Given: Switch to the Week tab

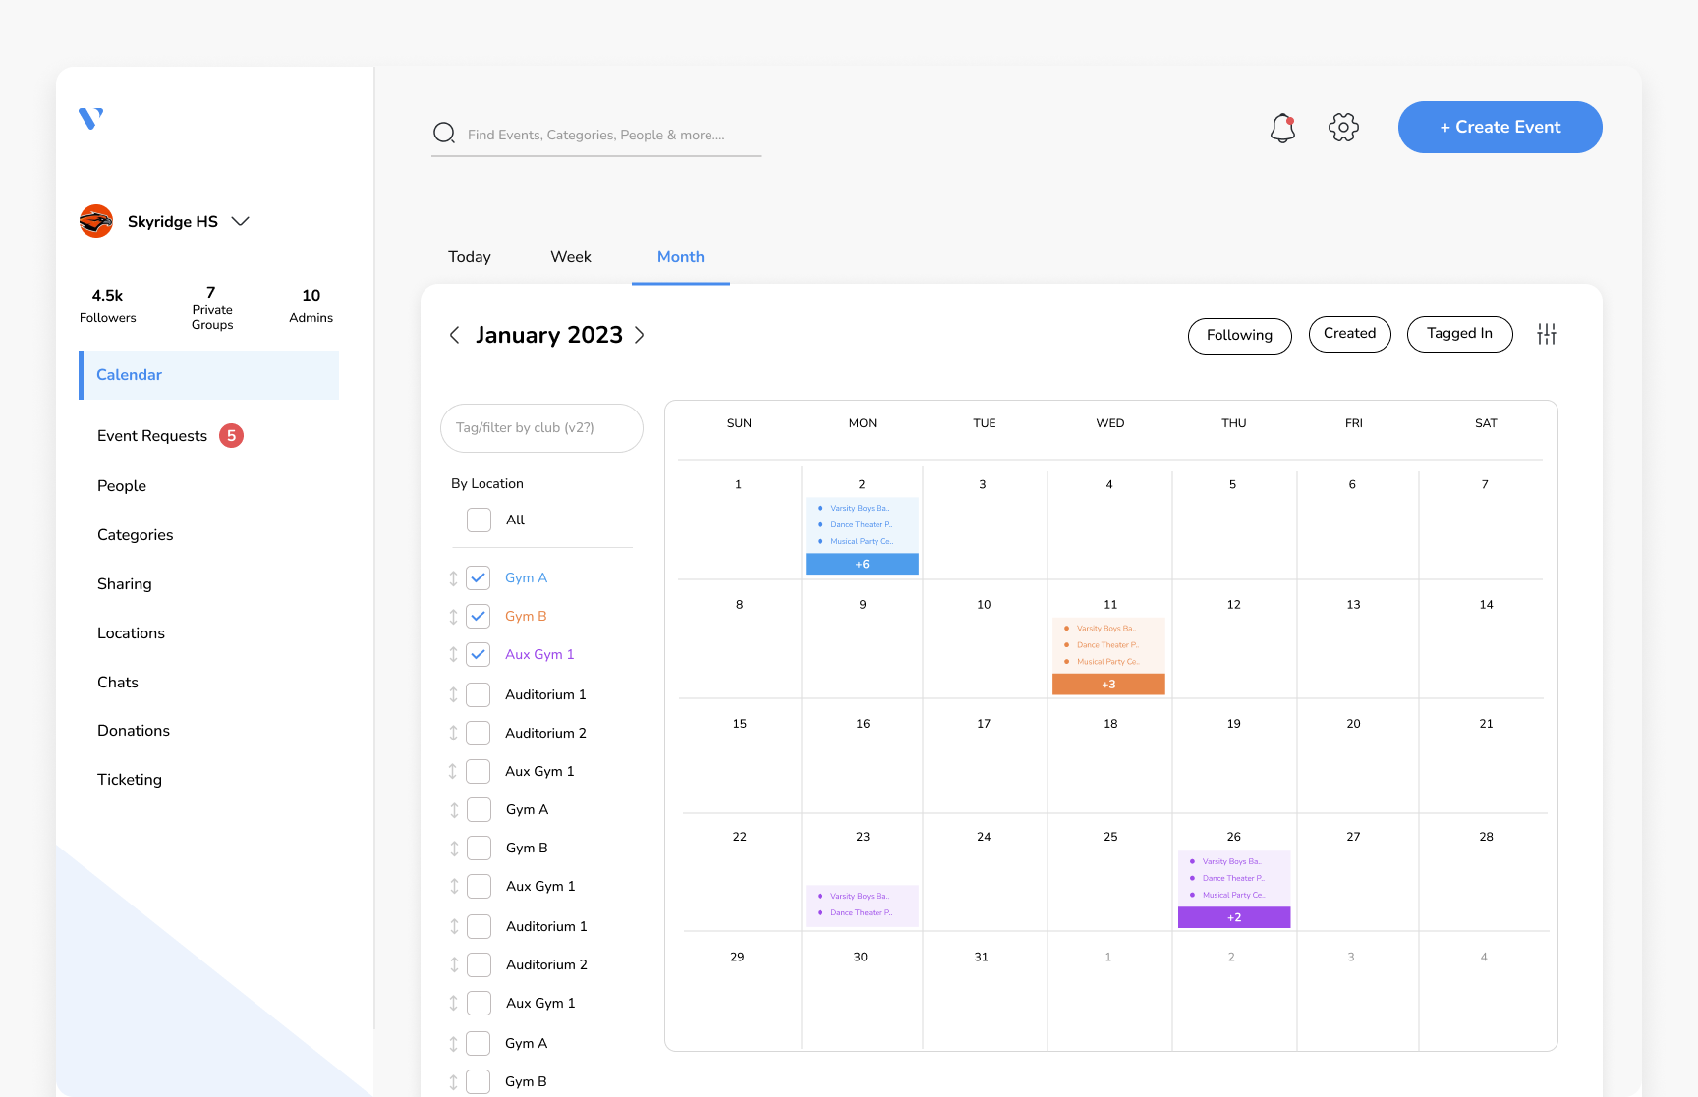Looking at the screenshot, I should pos(570,257).
